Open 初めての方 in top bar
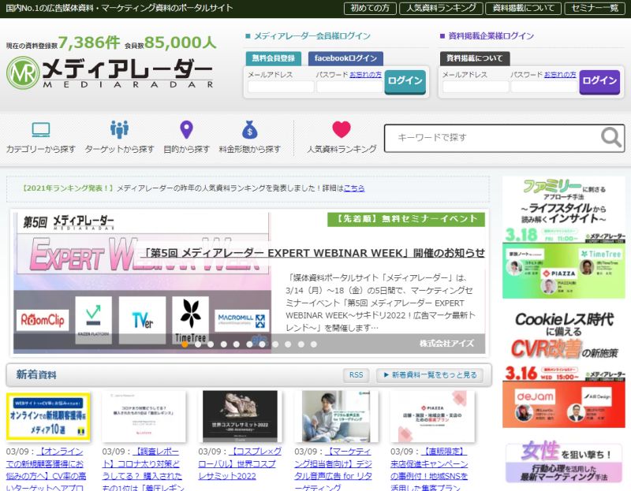 coord(370,8)
